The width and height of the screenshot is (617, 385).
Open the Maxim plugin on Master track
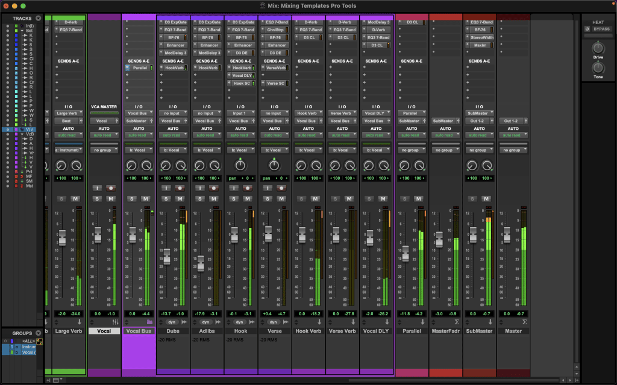[x=479, y=45]
